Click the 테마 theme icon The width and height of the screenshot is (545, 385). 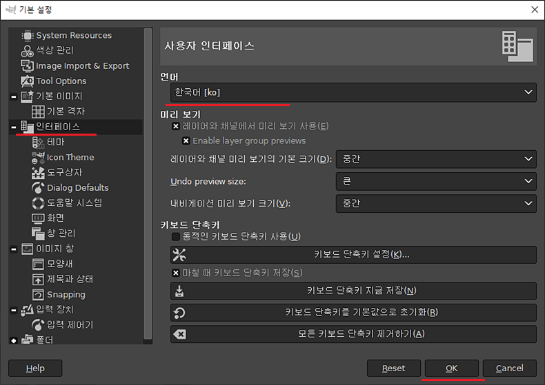pyautogui.click(x=38, y=142)
